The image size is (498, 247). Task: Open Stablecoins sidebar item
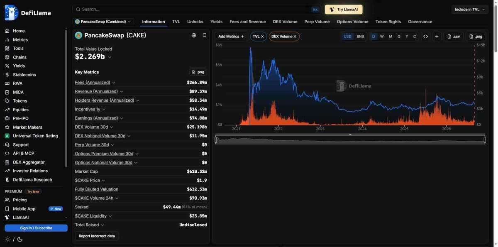pos(24,75)
